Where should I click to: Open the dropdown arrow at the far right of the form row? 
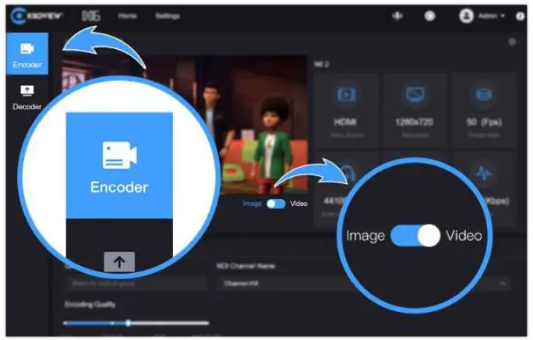[503, 284]
